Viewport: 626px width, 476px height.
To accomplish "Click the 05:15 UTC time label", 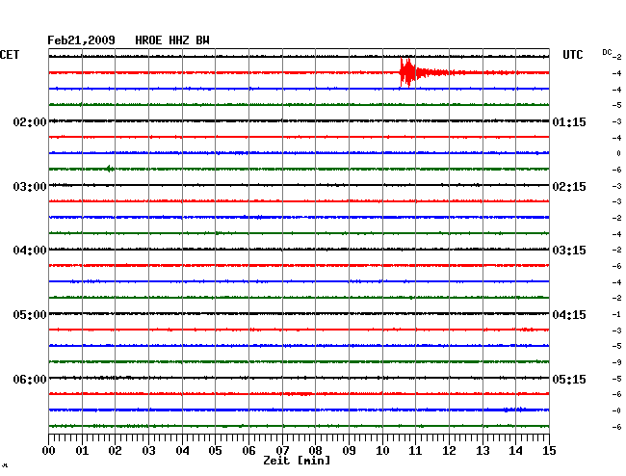I will click(x=569, y=379).
